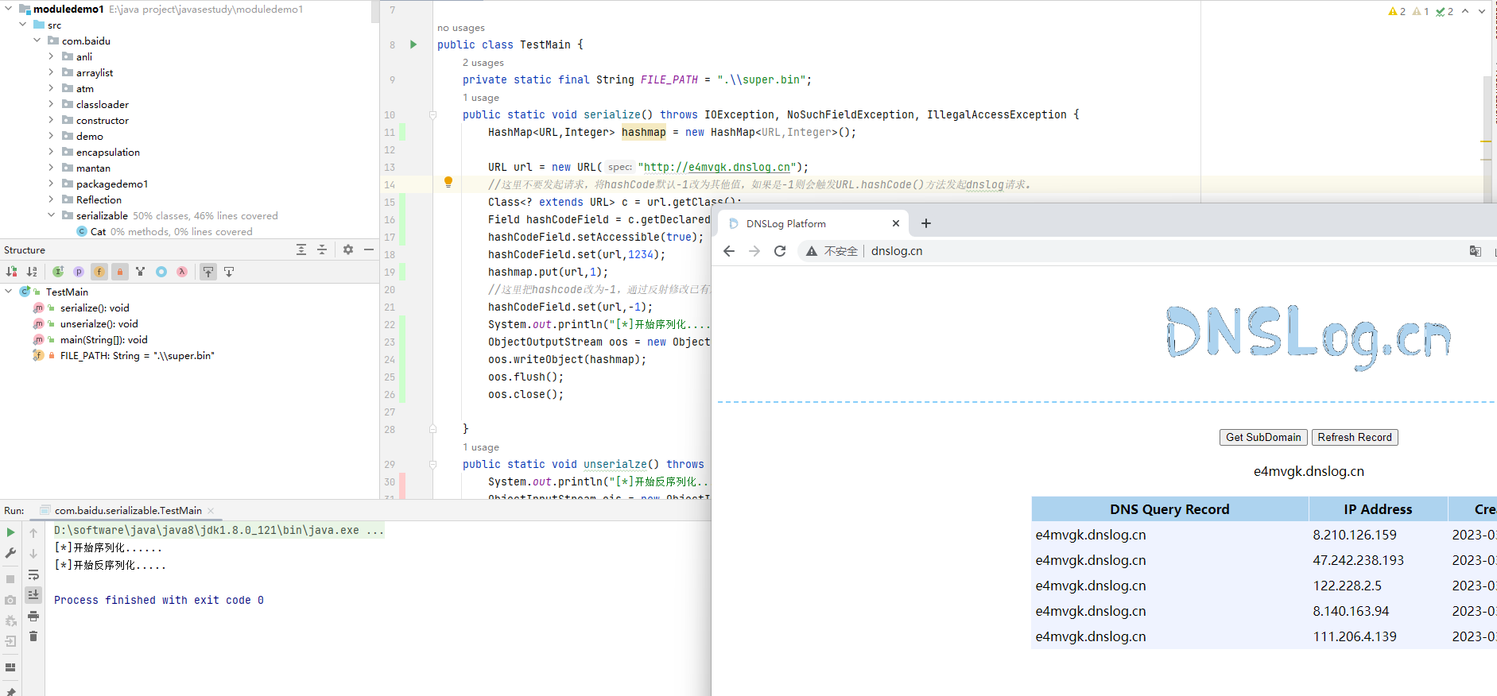Click browser forward arrow in DNSLog window
1497x696 pixels.
point(754,251)
